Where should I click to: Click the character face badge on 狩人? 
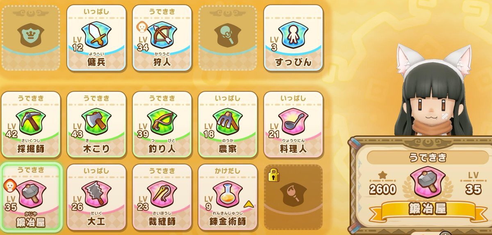(x=141, y=27)
